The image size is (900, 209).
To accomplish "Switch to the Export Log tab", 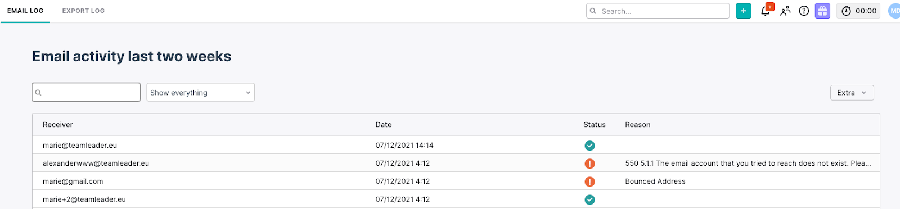I will [x=83, y=11].
